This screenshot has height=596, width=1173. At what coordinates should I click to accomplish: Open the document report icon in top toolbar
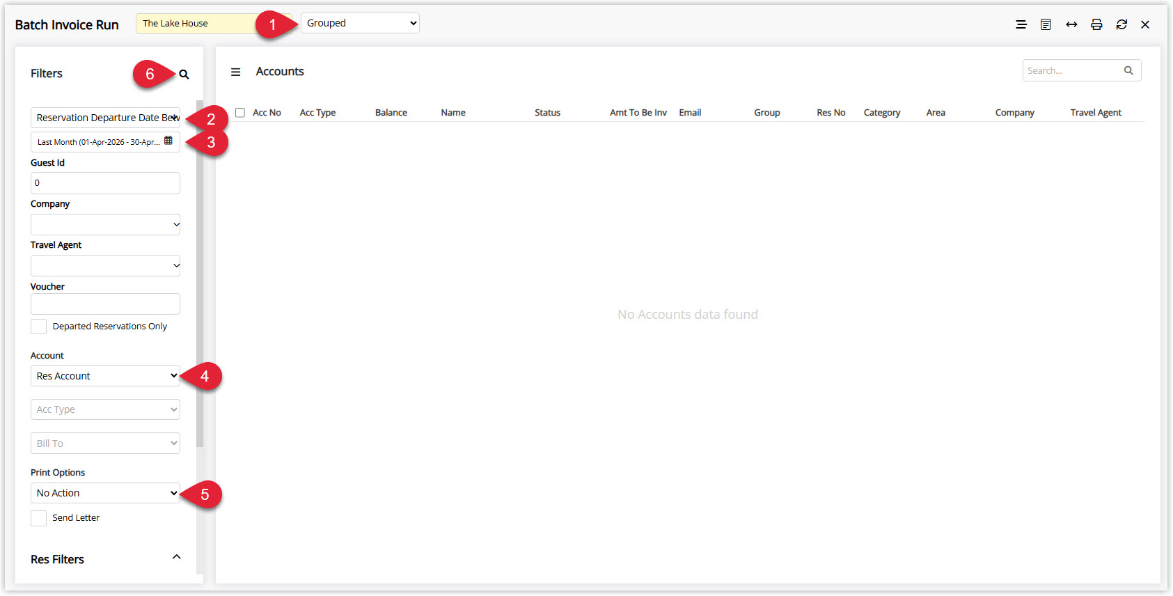point(1046,24)
